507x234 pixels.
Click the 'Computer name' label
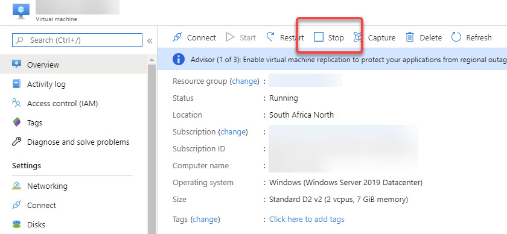tap(200, 165)
